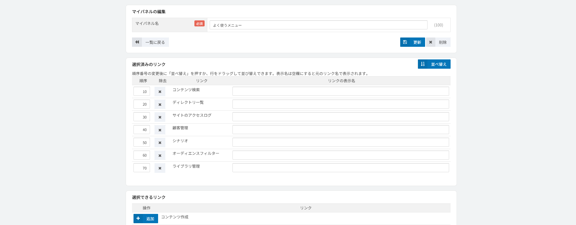The image size is (576, 225).
Task: Remove the シナリオ link row
Action: point(160,142)
